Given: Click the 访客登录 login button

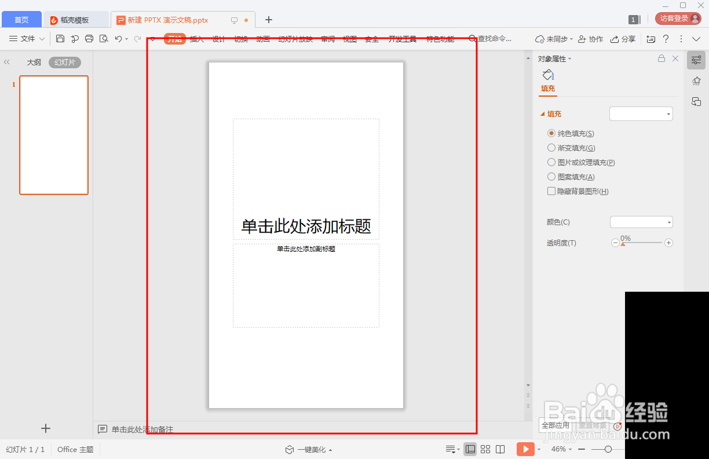Looking at the screenshot, I should coord(678,19).
